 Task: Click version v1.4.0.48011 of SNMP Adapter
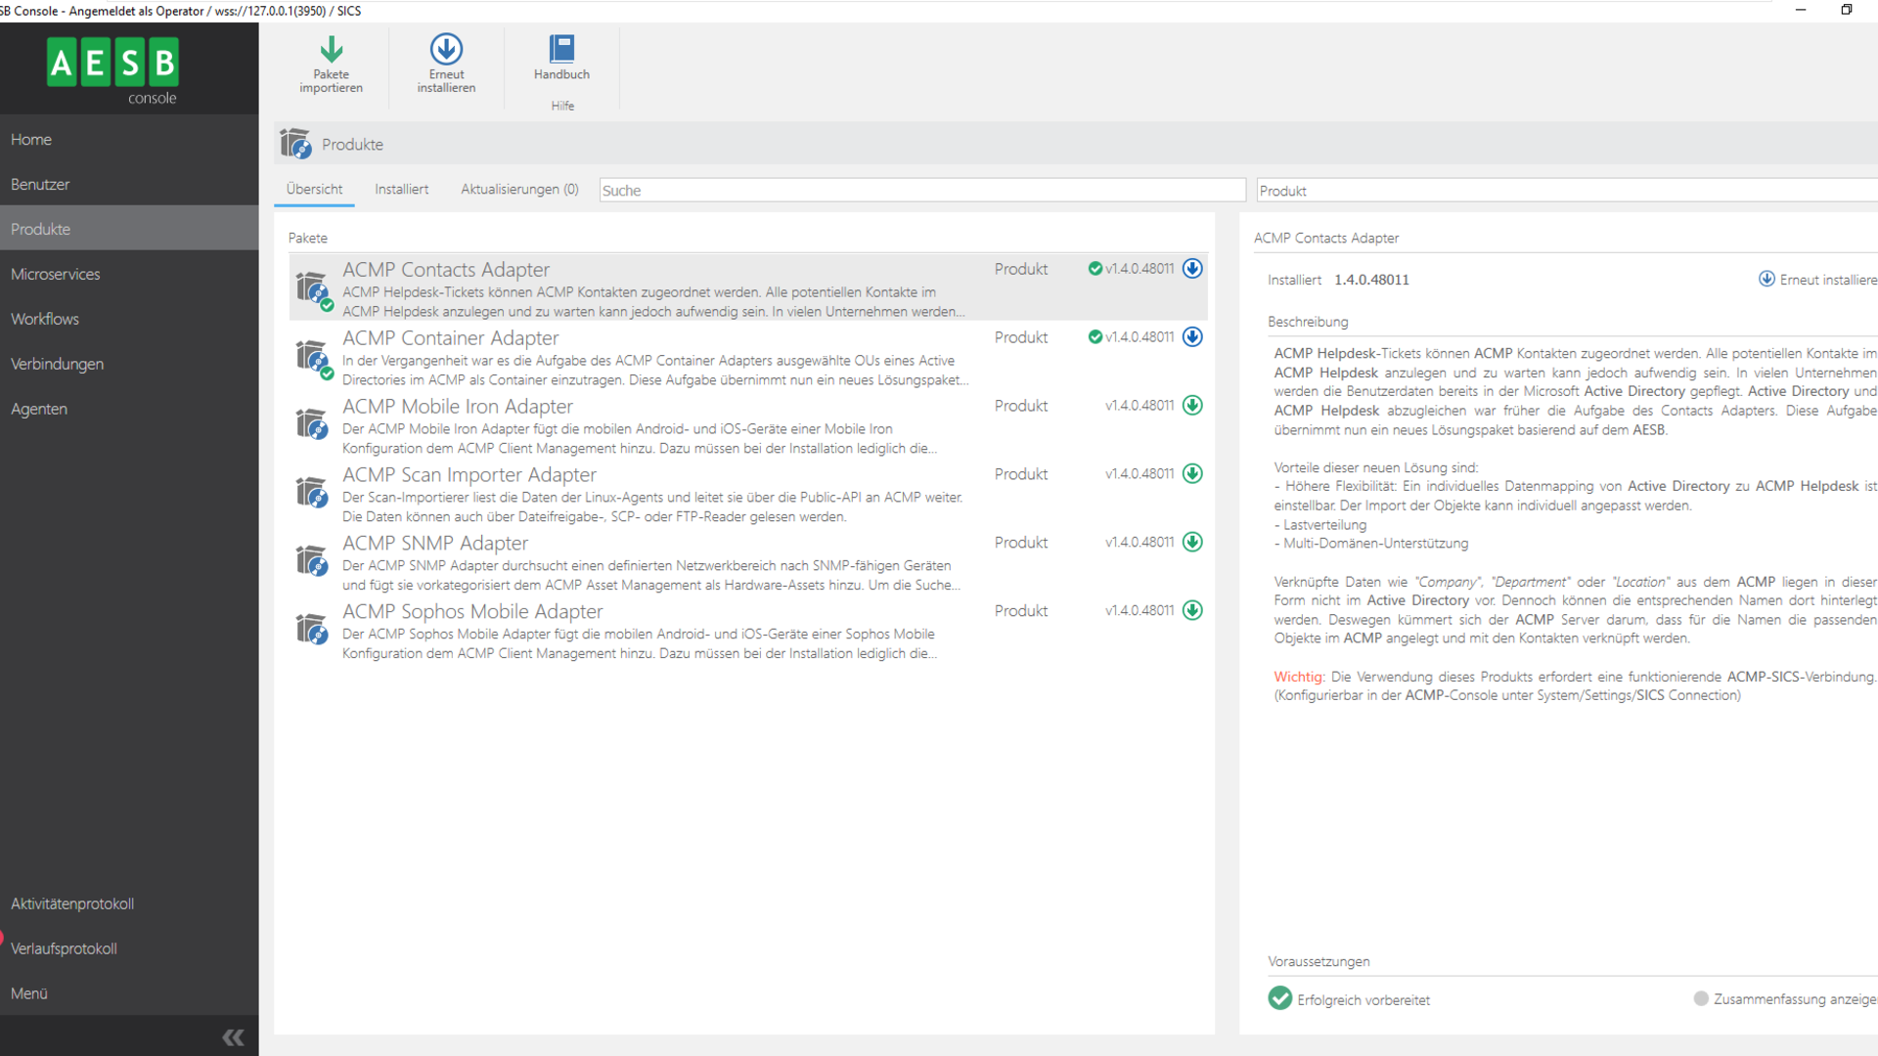(1140, 543)
